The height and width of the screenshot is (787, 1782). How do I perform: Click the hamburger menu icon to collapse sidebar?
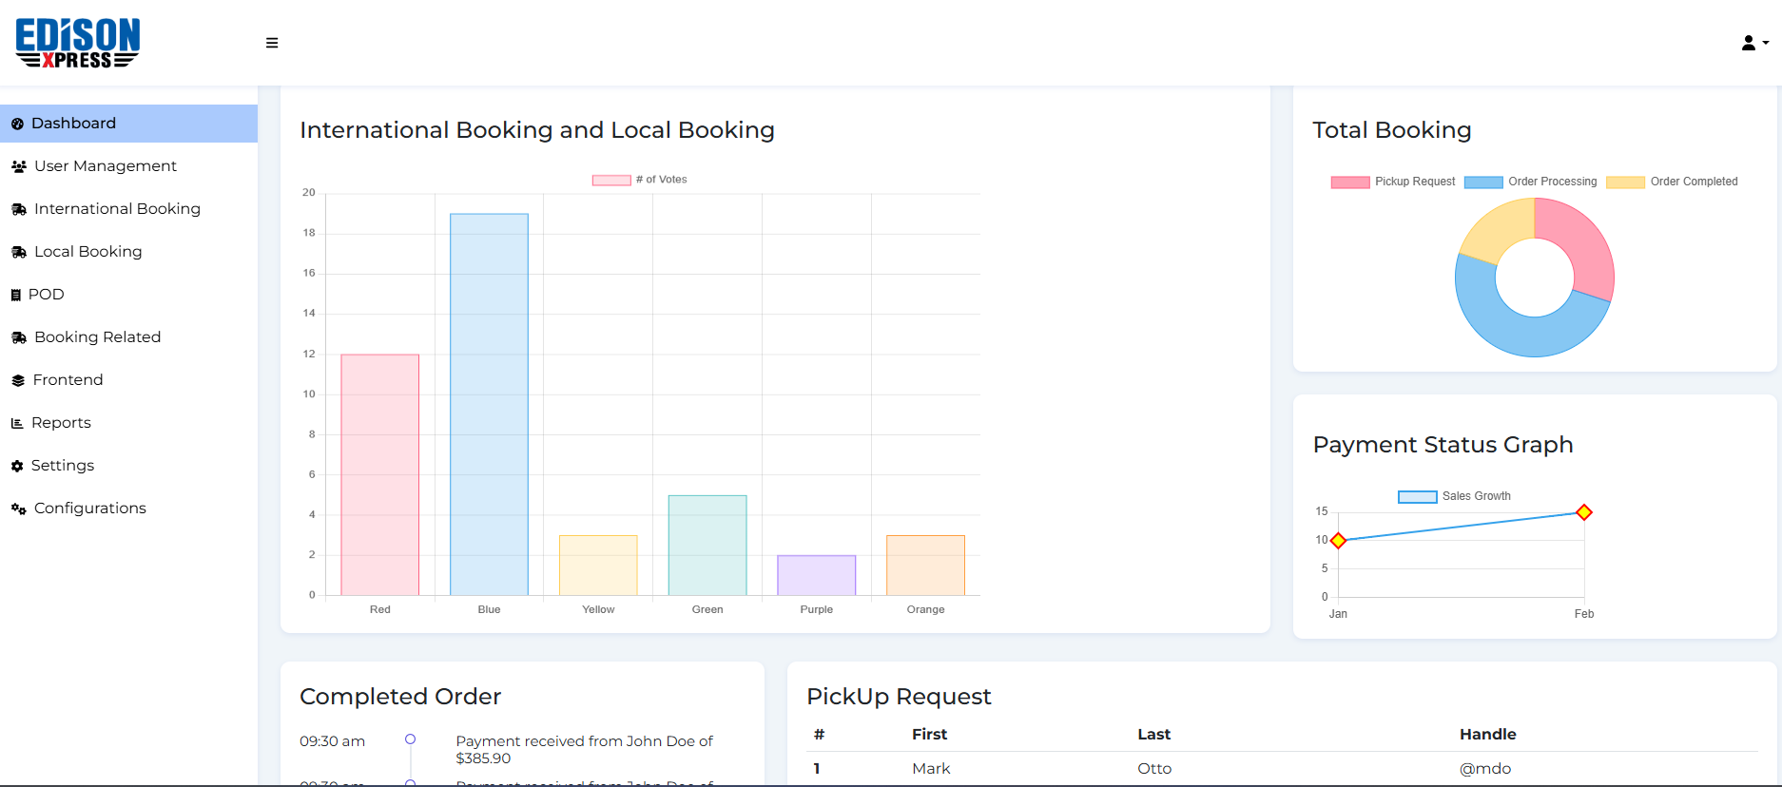272,43
